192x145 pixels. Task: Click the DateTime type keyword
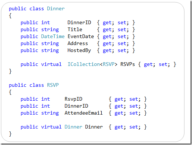(x=53, y=36)
